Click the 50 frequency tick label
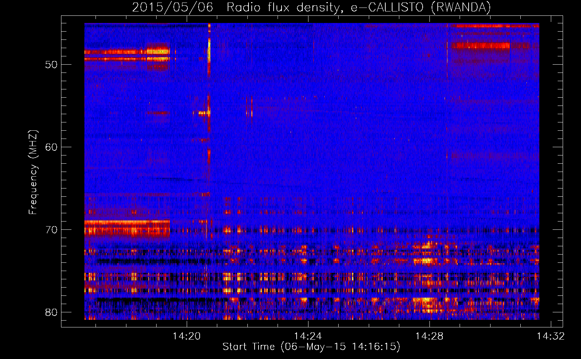 point(51,65)
